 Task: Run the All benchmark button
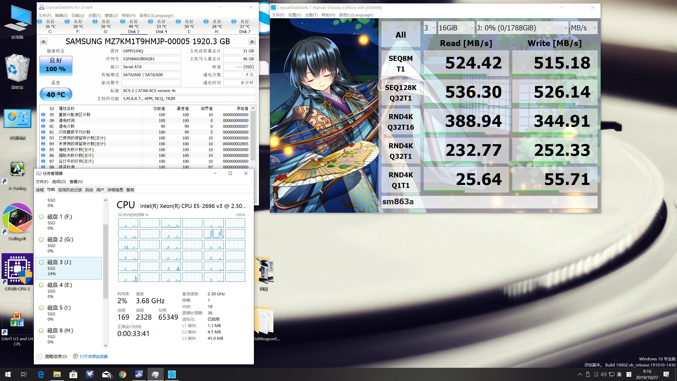(x=401, y=35)
